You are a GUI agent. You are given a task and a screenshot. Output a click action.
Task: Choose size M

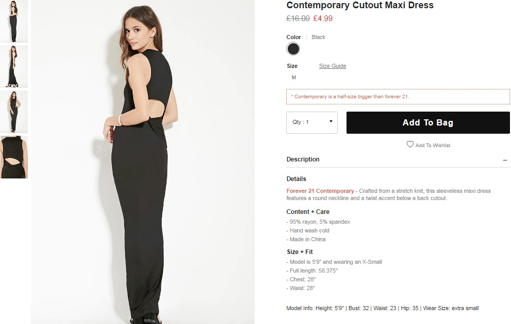pyautogui.click(x=294, y=78)
